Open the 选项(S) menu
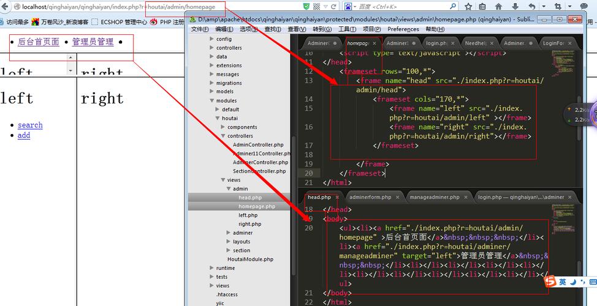The height and width of the screenshot is (306, 597). click(x=249, y=29)
